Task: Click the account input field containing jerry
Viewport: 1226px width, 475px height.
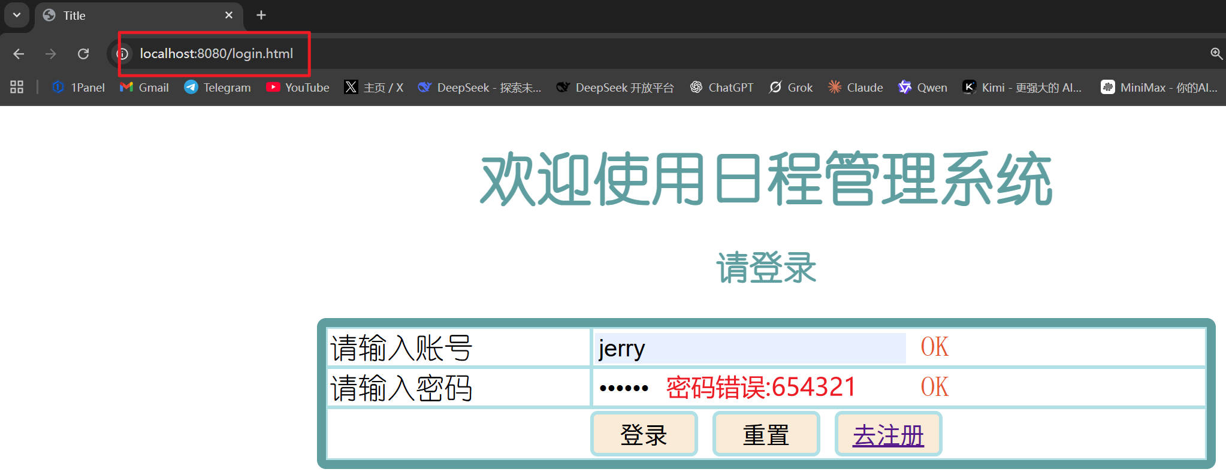Action: 750,348
